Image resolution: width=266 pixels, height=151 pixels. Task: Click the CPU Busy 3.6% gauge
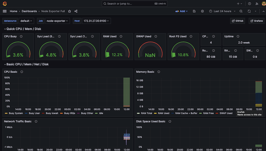click(18, 50)
